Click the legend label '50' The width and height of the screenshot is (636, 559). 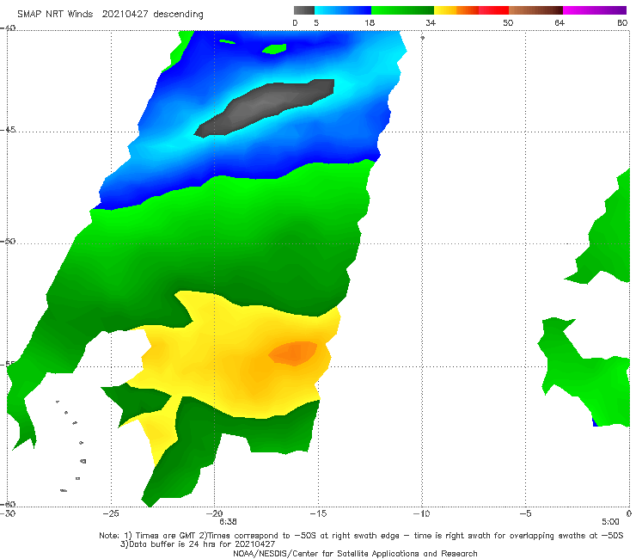[x=508, y=23]
